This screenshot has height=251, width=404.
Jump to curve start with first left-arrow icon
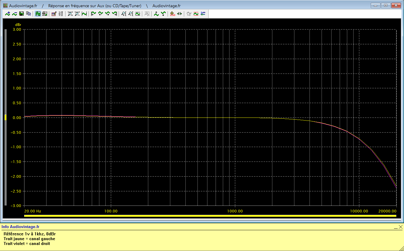pyautogui.click(x=94, y=14)
